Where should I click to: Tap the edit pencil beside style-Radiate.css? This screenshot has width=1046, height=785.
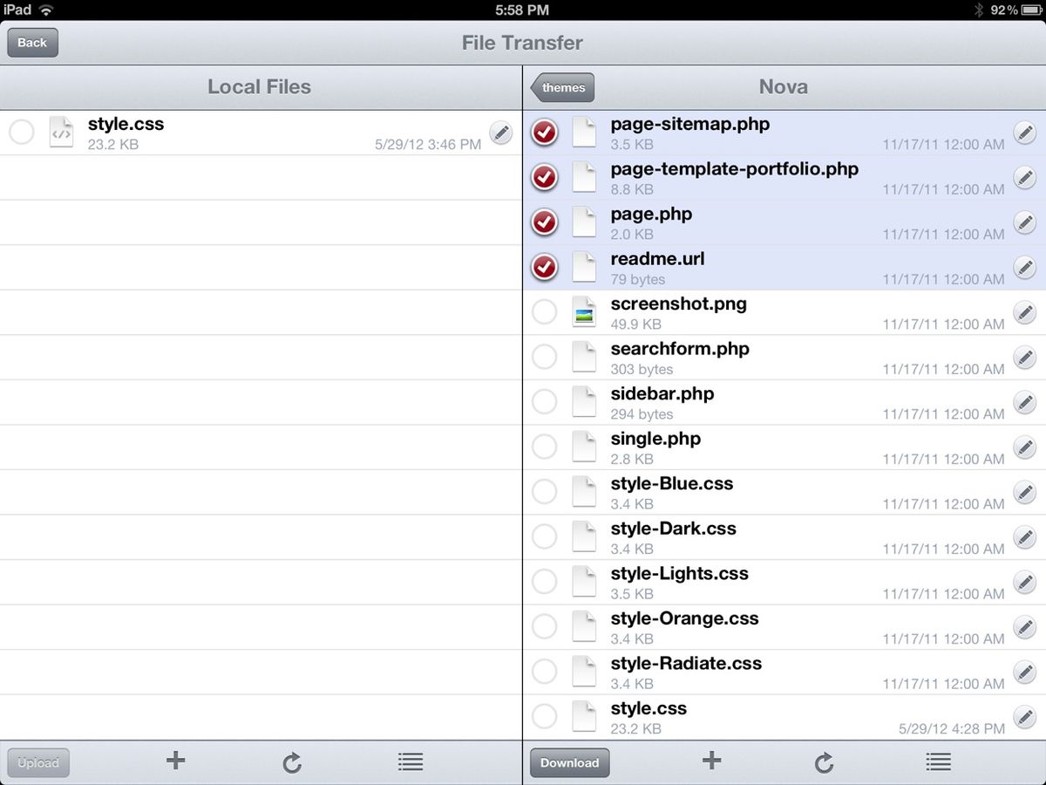[1025, 672]
